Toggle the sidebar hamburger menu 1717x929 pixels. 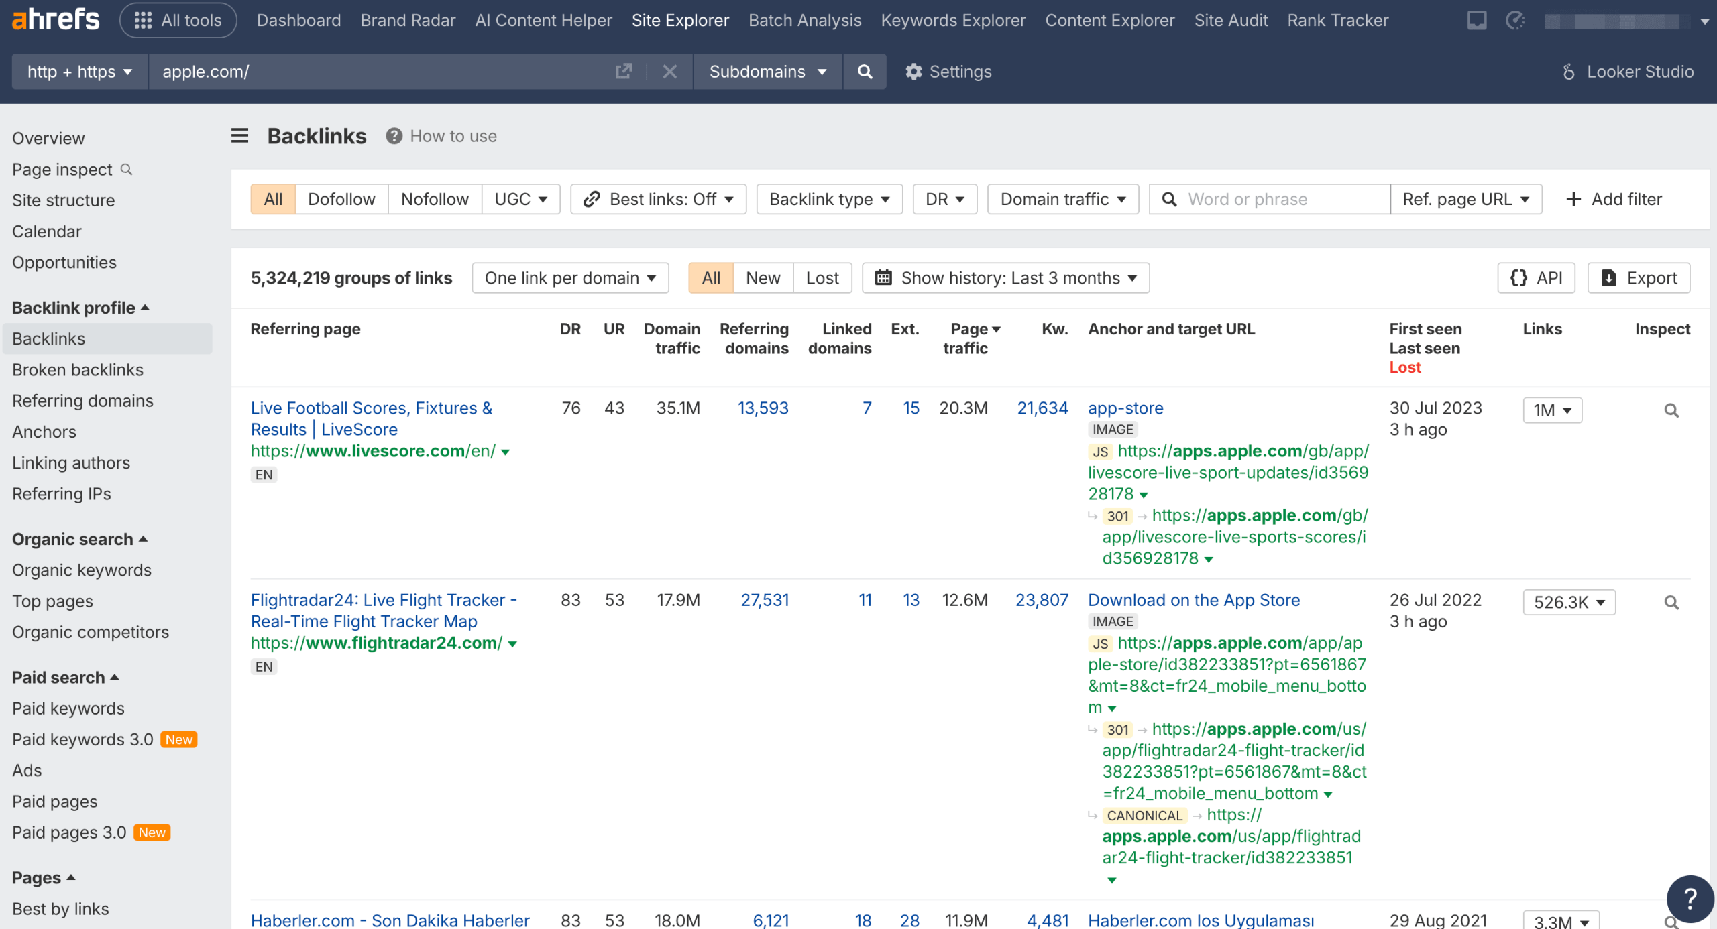click(239, 136)
